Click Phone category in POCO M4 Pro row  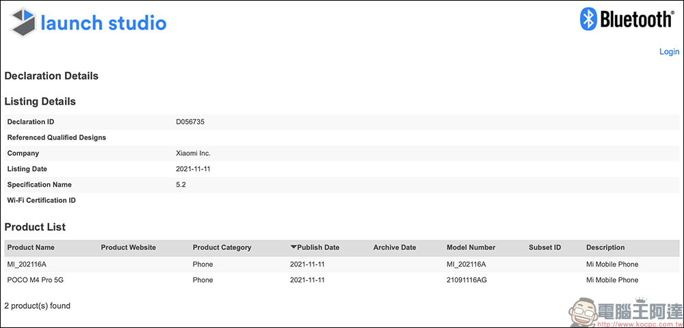point(203,280)
